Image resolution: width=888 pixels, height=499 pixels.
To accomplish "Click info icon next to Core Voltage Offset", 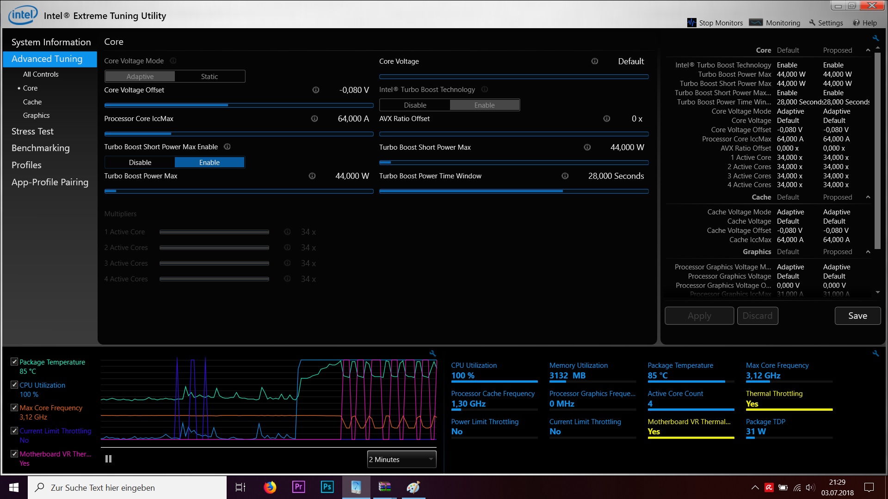I will click(x=316, y=90).
